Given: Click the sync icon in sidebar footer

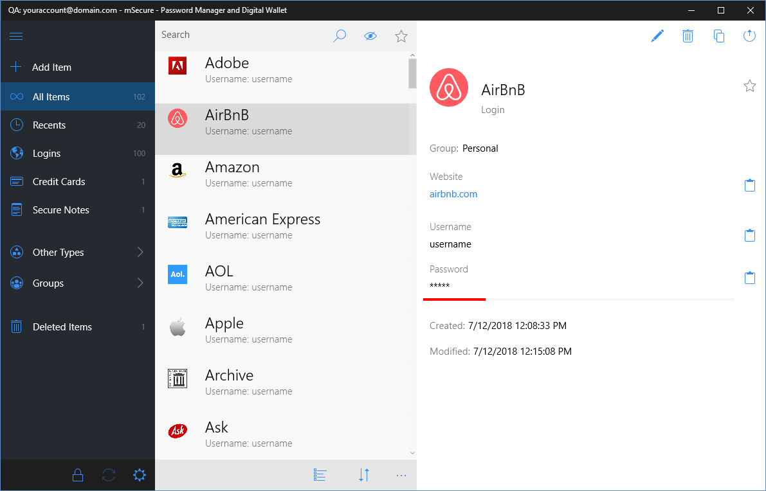Looking at the screenshot, I should point(109,475).
